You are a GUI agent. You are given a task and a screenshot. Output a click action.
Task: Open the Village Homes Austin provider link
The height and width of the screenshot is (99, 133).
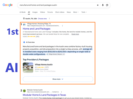[x=44, y=64]
